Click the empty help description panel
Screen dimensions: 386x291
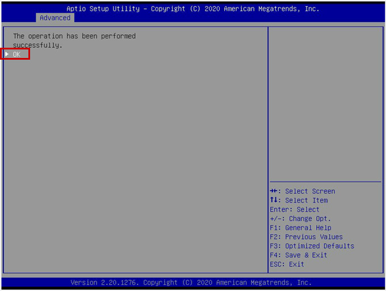[325, 102]
